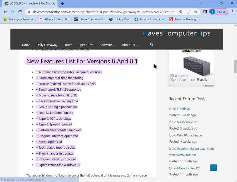Go to the Home menu item

(26, 45)
